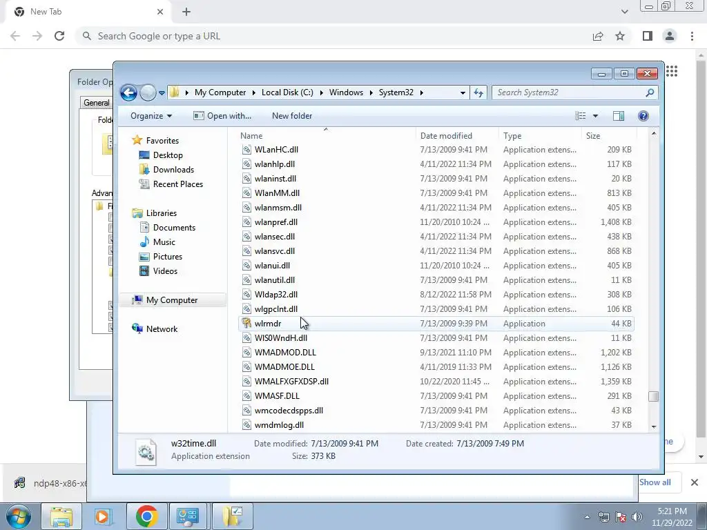Sort by Date modified column
The image size is (707, 530).
457,136
